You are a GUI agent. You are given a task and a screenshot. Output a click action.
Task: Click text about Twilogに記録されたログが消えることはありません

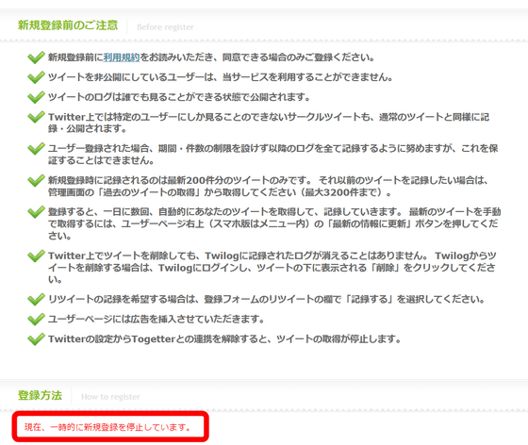pyautogui.click(x=272, y=268)
